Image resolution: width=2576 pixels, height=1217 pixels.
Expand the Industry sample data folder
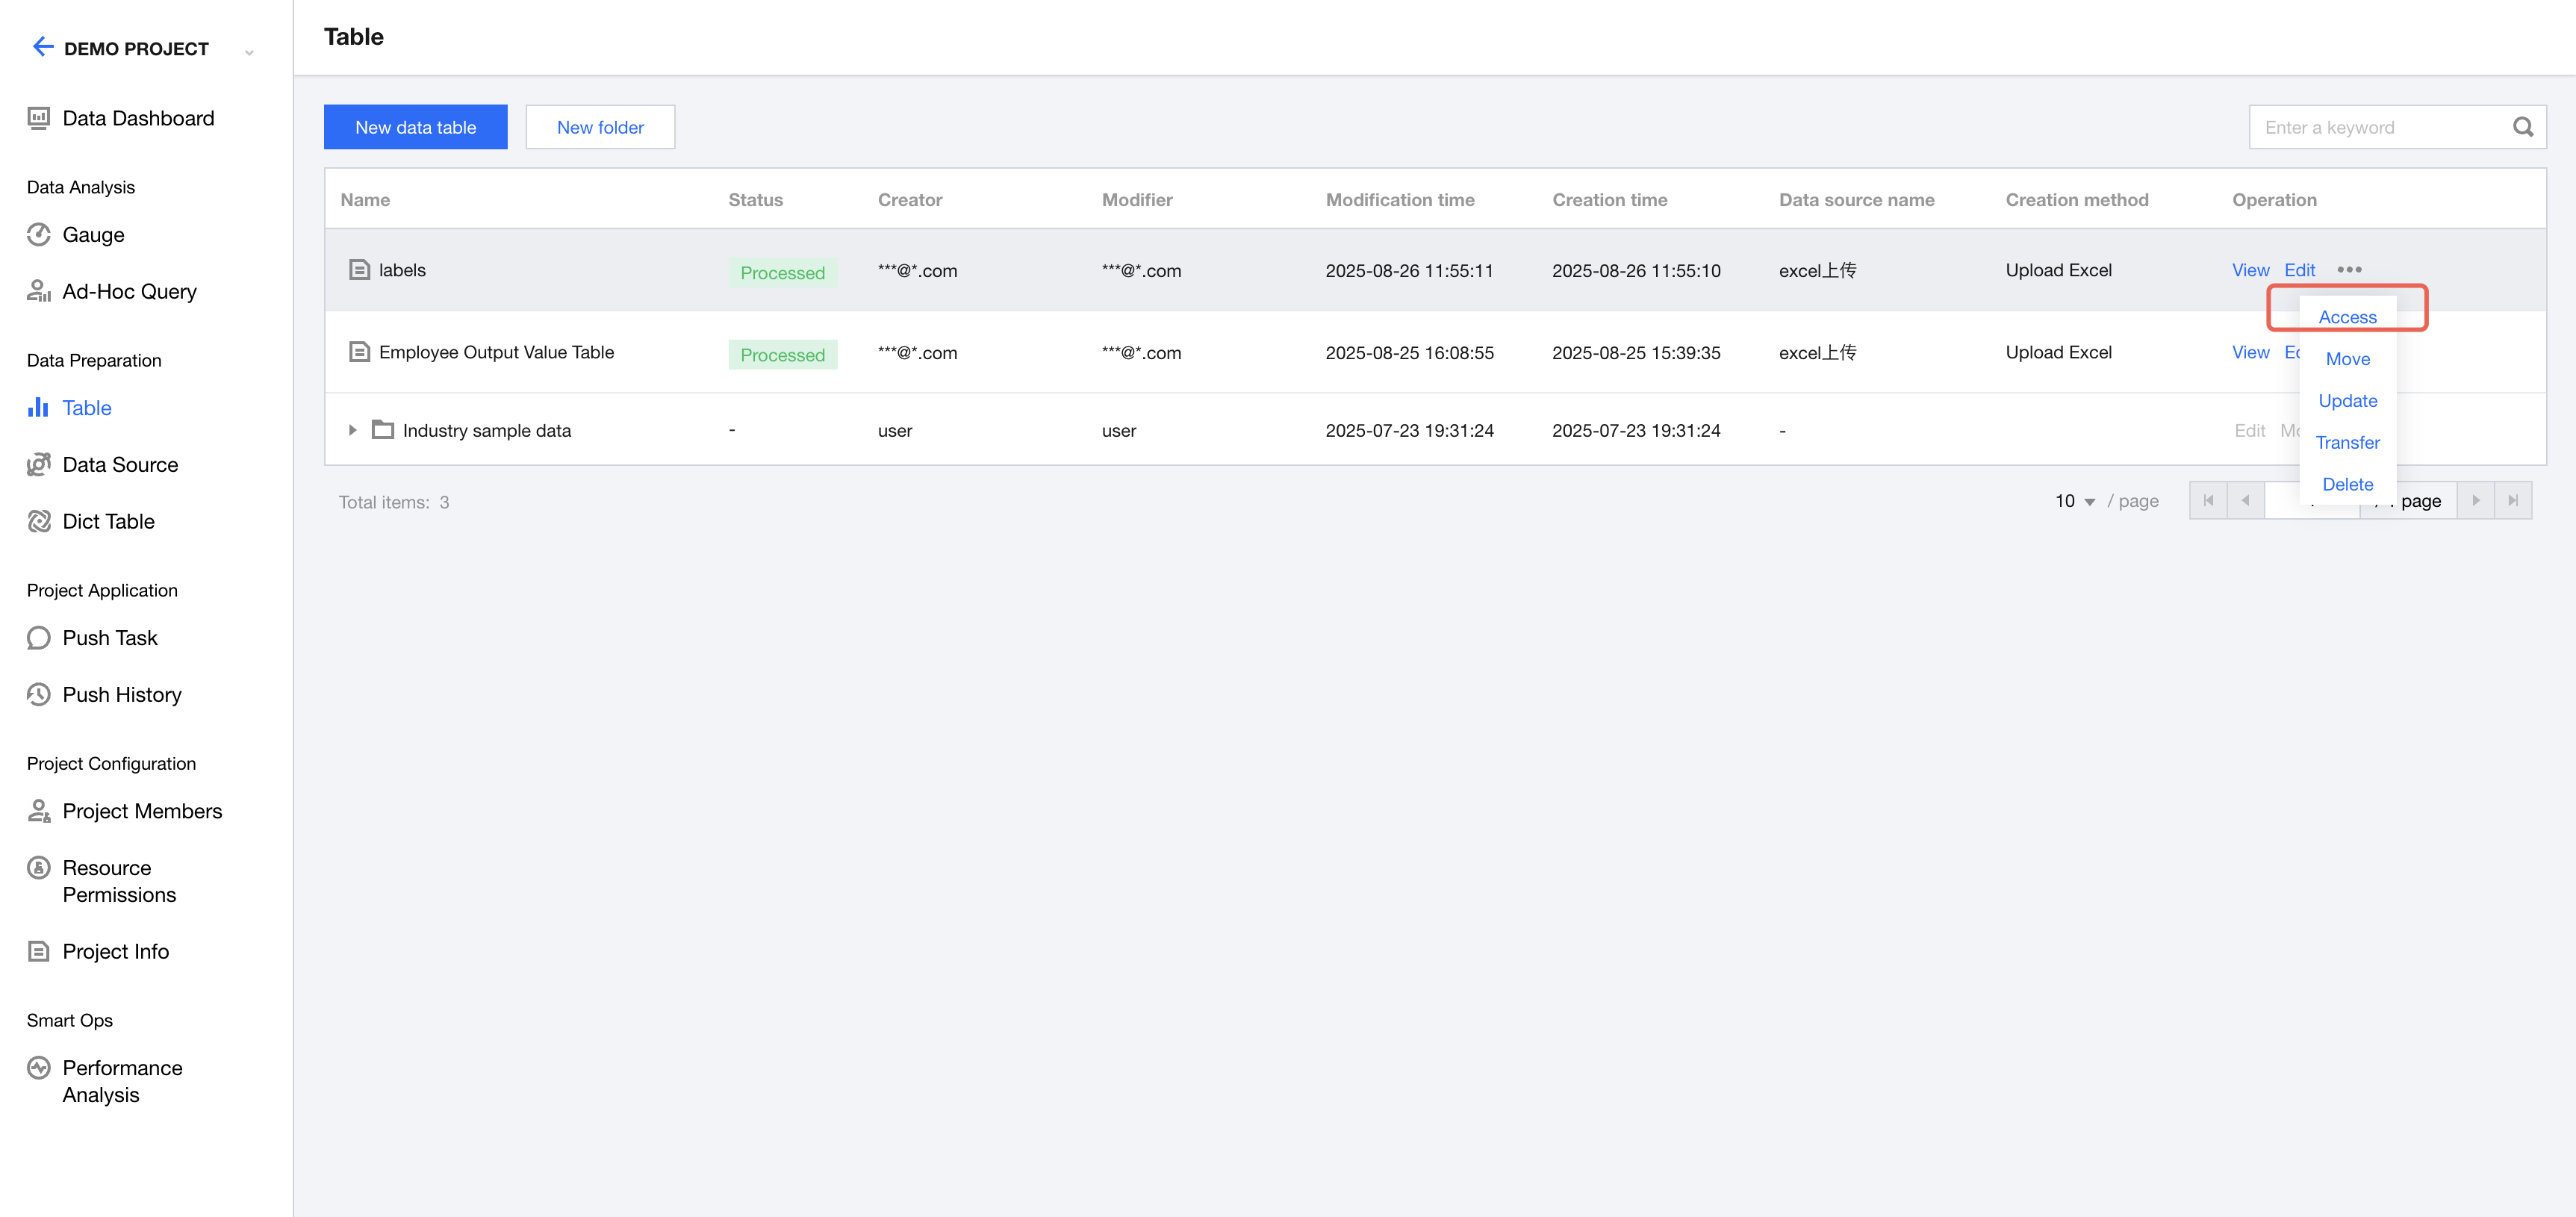point(352,431)
